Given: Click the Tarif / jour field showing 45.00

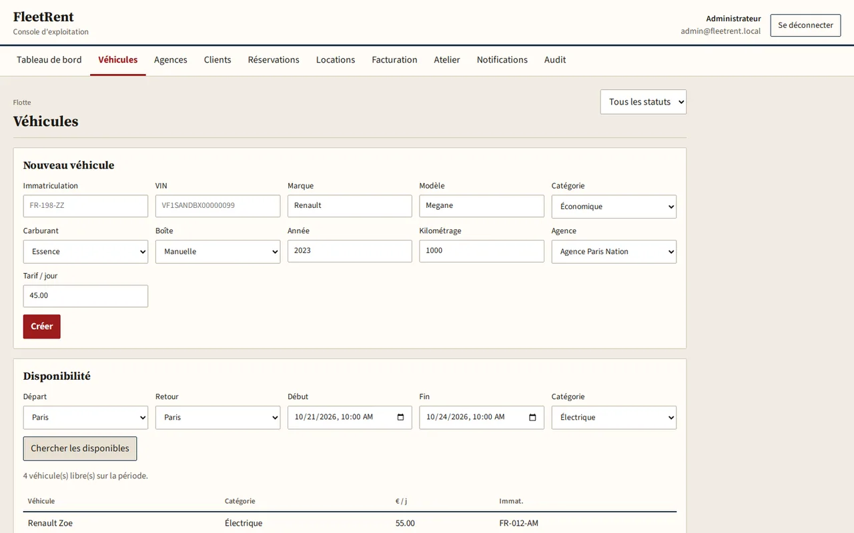Looking at the screenshot, I should (x=85, y=296).
